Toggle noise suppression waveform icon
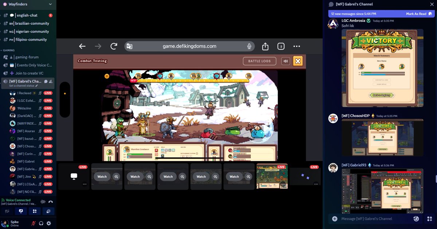 pyautogui.click(x=43, y=202)
